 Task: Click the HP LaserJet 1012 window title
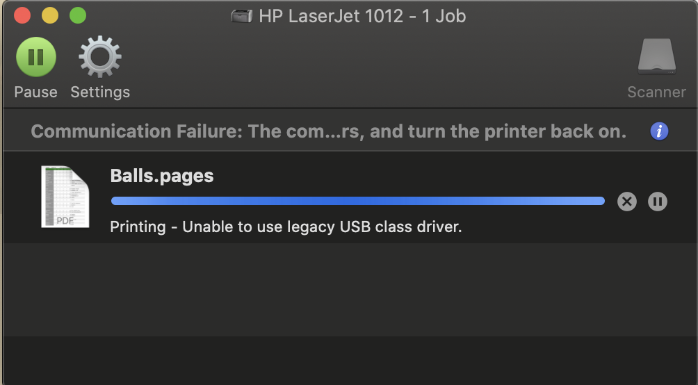click(x=362, y=17)
